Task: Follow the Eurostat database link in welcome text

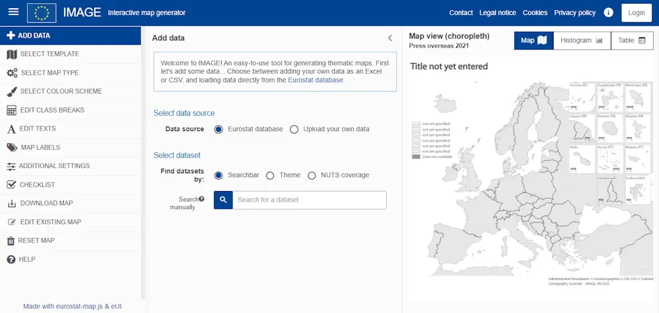Action: click(x=316, y=80)
